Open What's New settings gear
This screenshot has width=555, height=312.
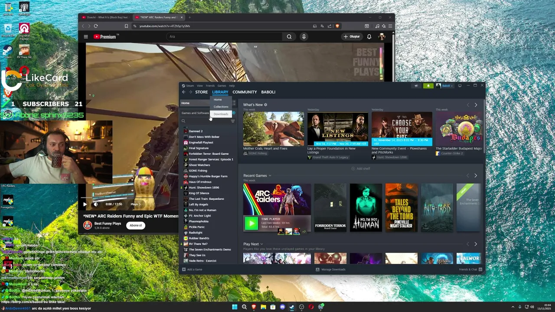point(265,105)
